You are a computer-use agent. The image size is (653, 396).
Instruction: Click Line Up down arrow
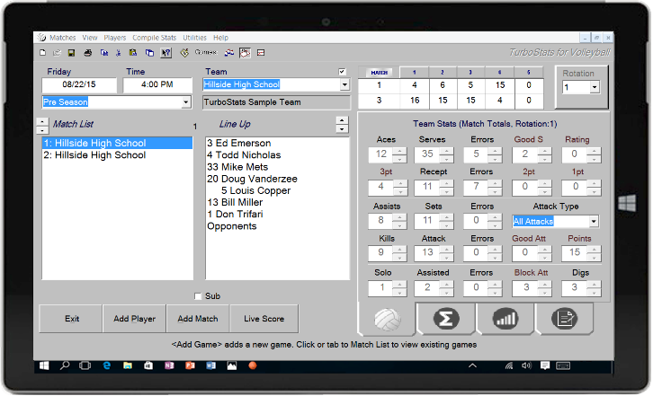pyautogui.click(x=342, y=128)
